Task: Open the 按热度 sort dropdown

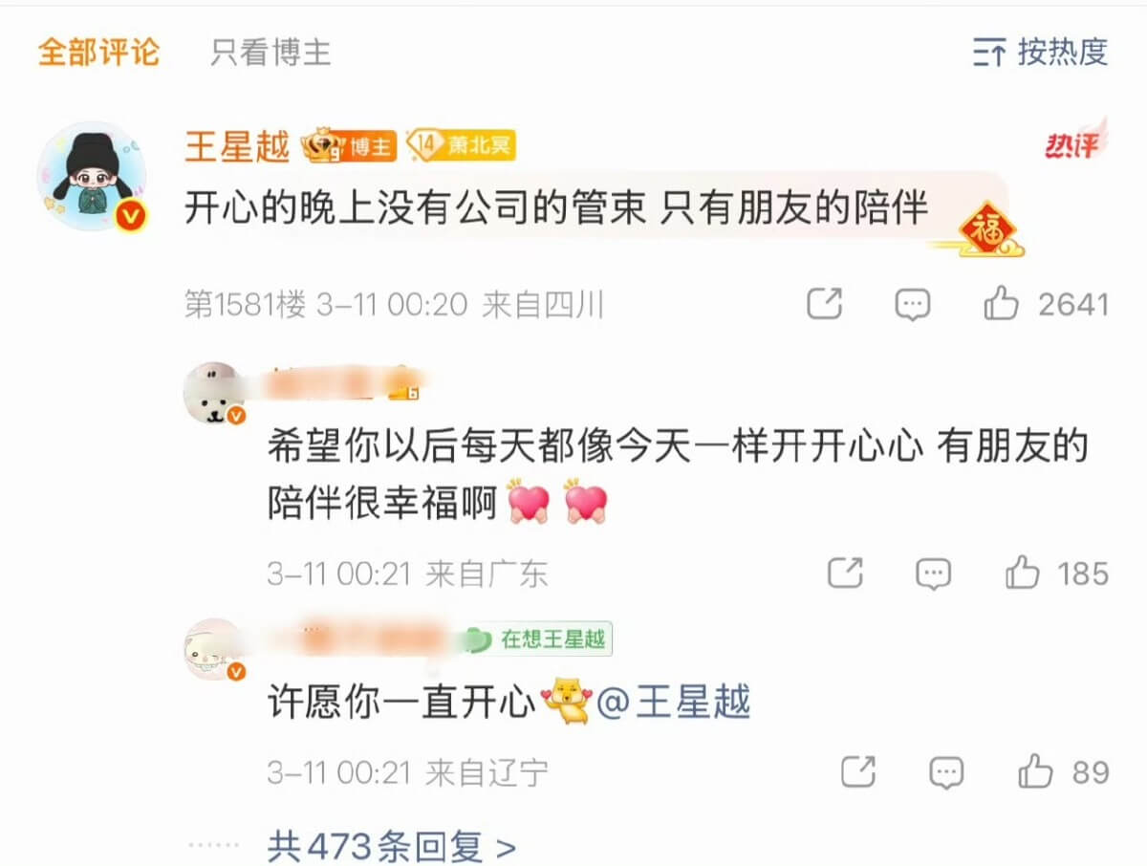Action: coord(1040,52)
